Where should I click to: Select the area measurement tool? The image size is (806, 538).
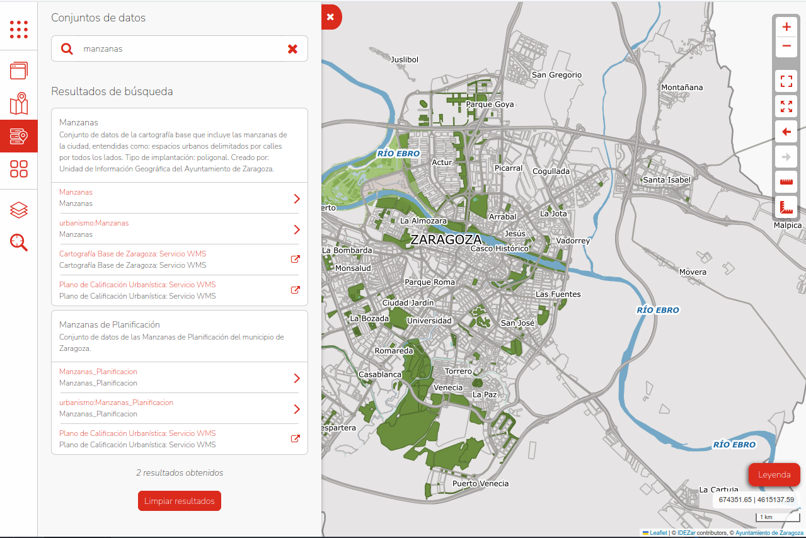coord(786,207)
